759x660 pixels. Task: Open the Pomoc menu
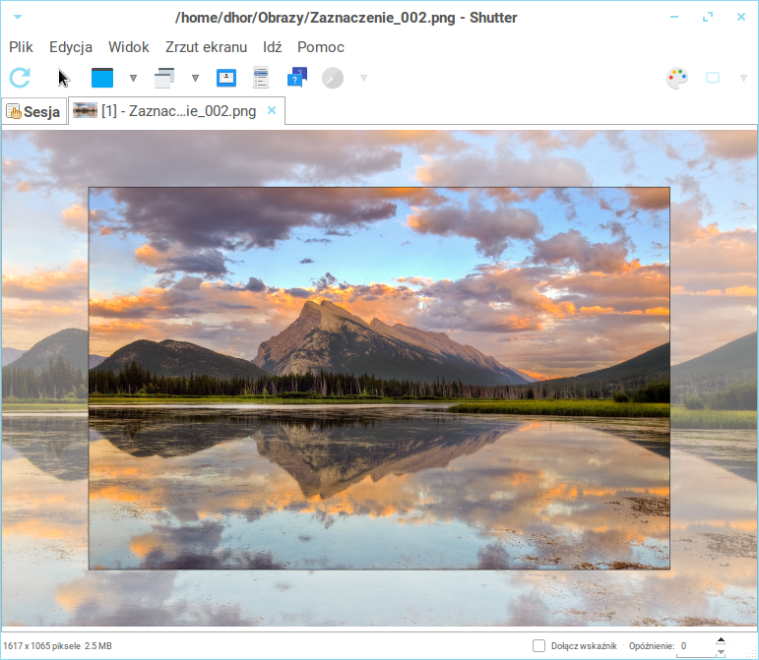click(x=321, y=47)
